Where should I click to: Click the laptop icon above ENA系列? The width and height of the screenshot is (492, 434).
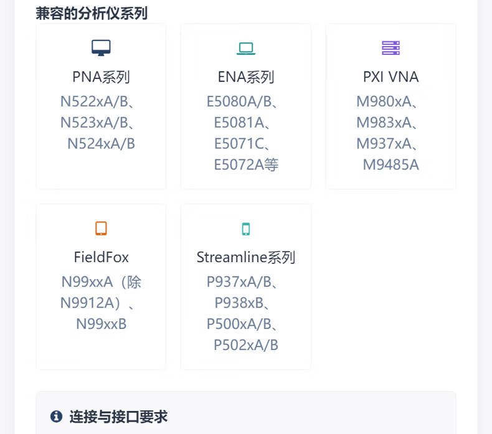click(246, 48)
